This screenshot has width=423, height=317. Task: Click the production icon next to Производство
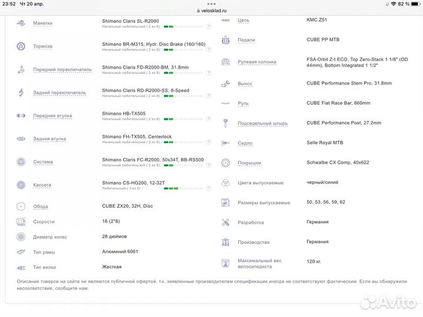(226, 242)
